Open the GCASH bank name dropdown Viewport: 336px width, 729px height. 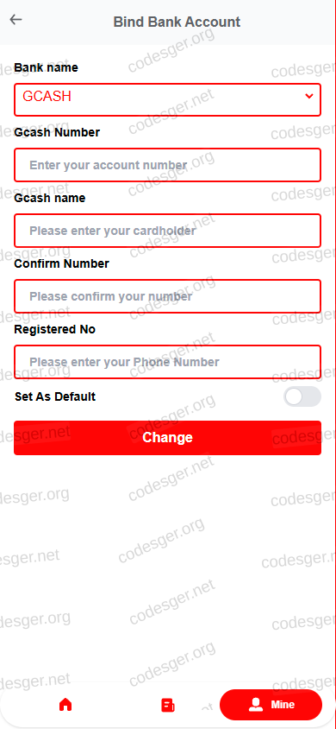point(167,99)
